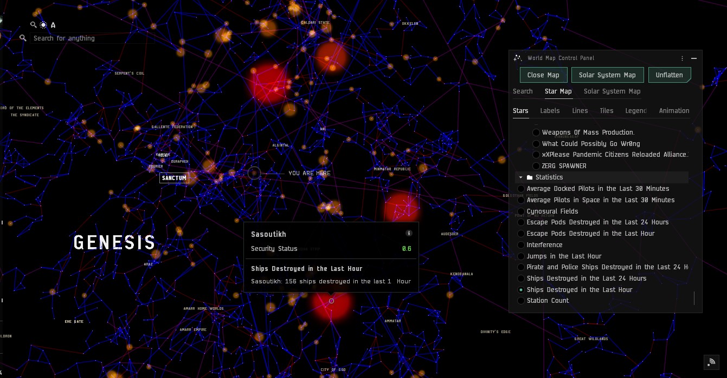
Task: Click the GENESIS region label
Action: [114, 242]
